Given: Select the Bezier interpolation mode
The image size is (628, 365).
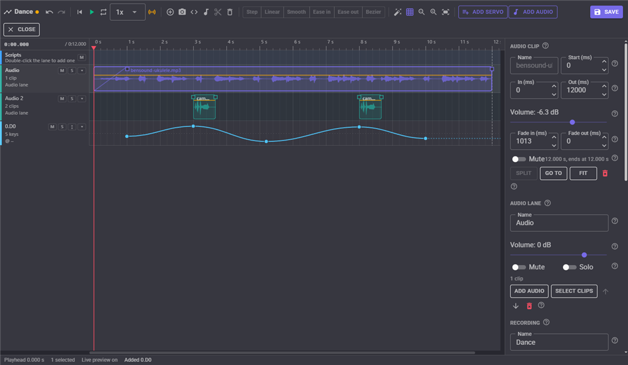Looking at the screenshot, I should [x=373, y=12].
